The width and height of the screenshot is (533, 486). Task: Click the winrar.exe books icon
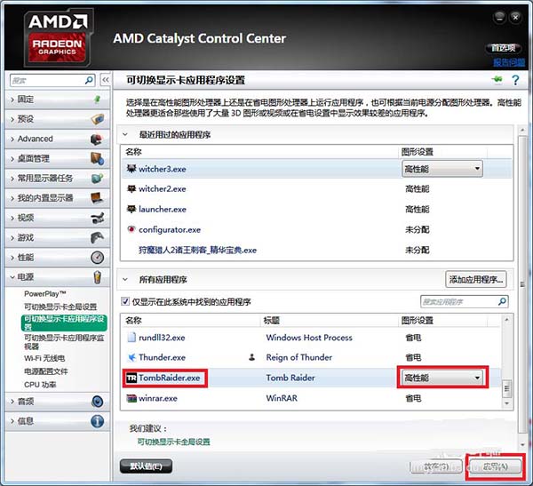coord(131,397)
